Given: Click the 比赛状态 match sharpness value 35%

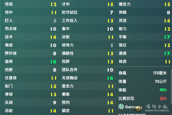Looking at the screenshot, I should 163,98.
